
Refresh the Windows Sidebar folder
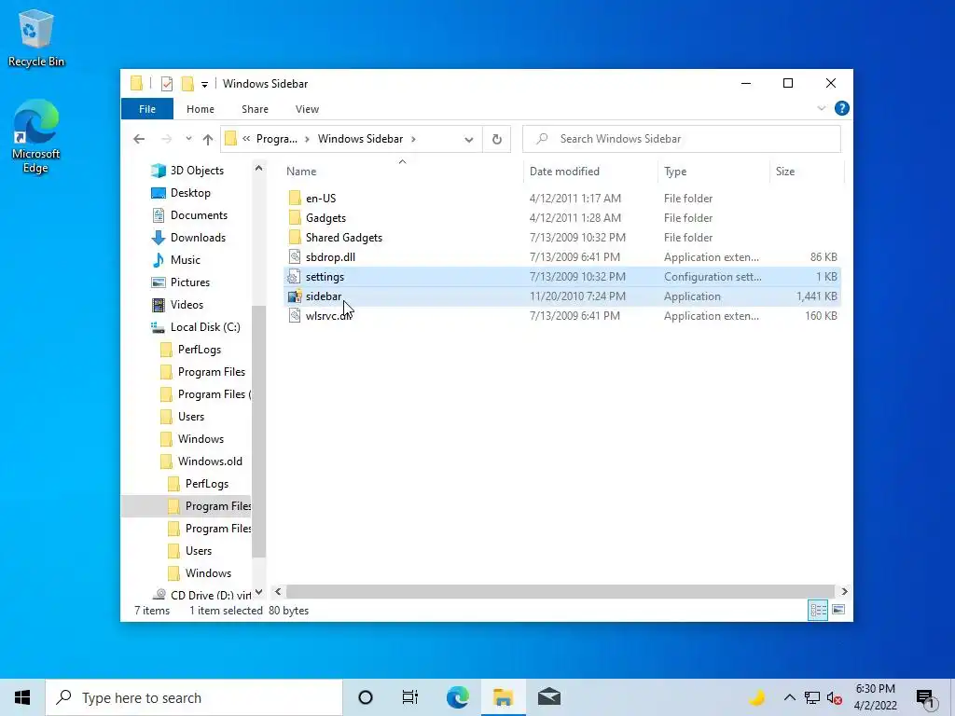[496, 140]
